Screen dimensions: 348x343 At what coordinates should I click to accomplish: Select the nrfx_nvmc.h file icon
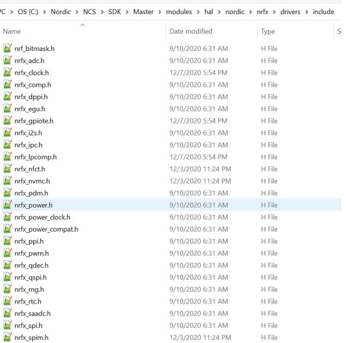(x=7, y=181)
